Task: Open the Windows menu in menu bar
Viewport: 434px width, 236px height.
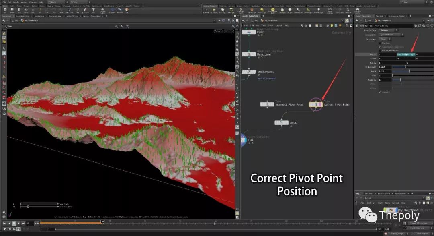Action: 33,2
